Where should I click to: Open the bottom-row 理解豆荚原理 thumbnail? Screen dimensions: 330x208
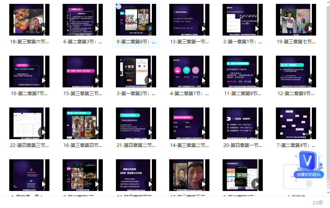click(x=136, y=175)
